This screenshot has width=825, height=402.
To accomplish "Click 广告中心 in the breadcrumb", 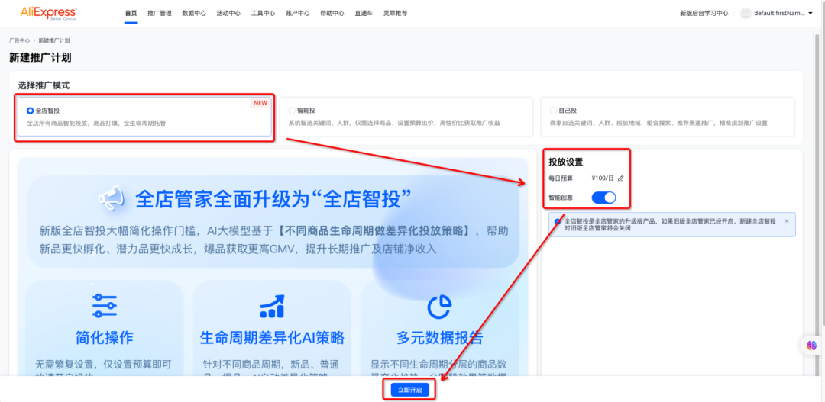I will (x=19, y=40).
